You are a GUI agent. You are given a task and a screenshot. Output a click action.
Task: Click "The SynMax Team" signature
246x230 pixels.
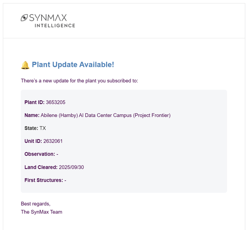(41, 212)
